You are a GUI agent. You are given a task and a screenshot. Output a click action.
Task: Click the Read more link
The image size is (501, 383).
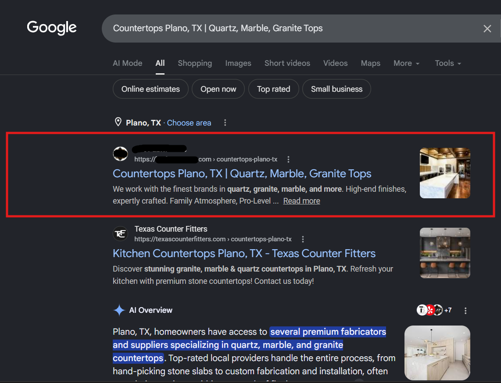click(x=302, y=201)
